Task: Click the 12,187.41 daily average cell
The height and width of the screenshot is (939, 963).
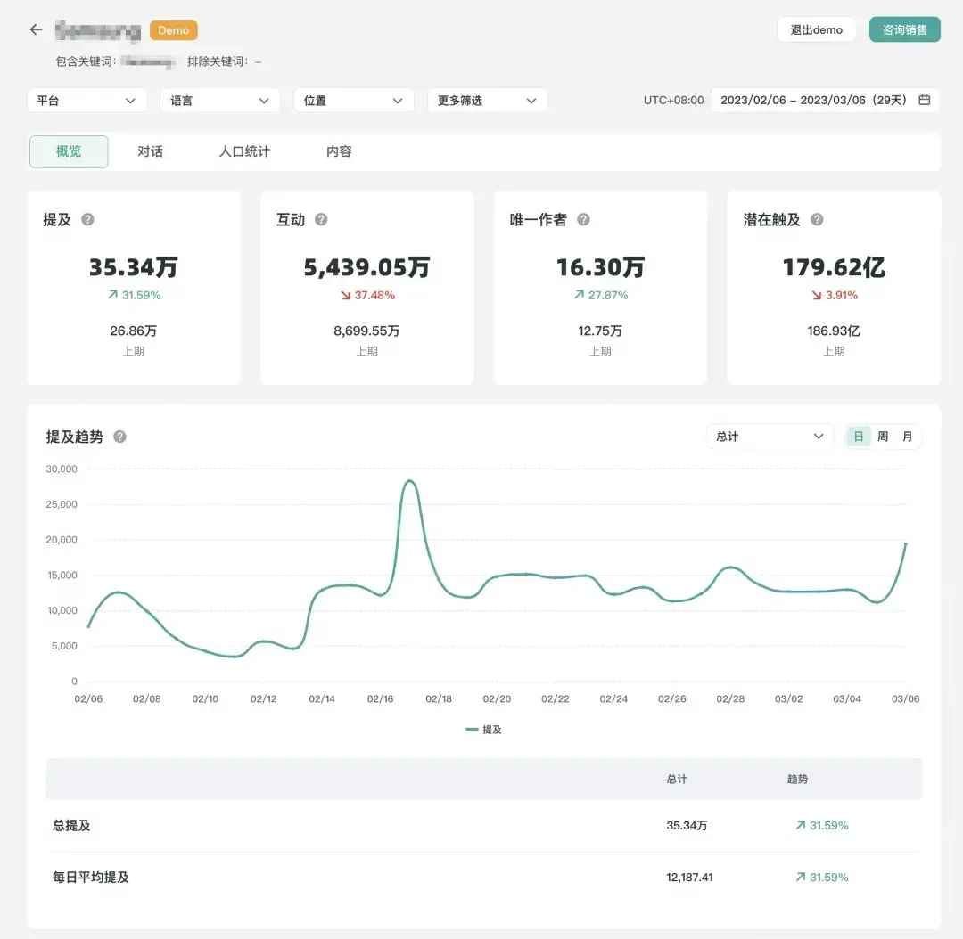Action: (x=689, y=877)
